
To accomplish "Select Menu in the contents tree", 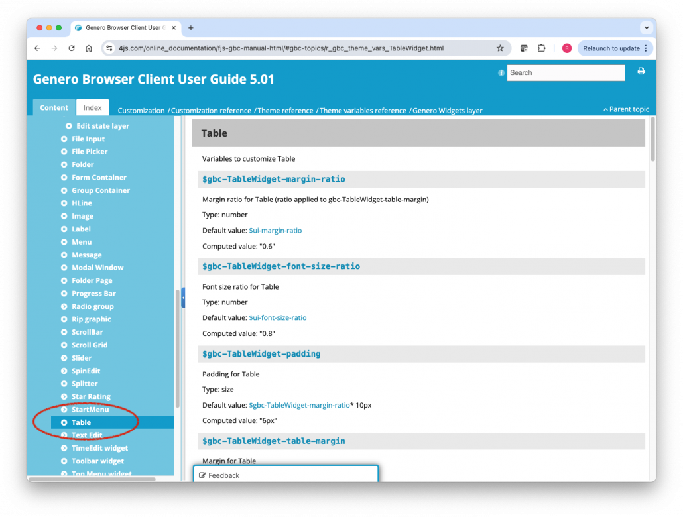I will coord(82,242).
